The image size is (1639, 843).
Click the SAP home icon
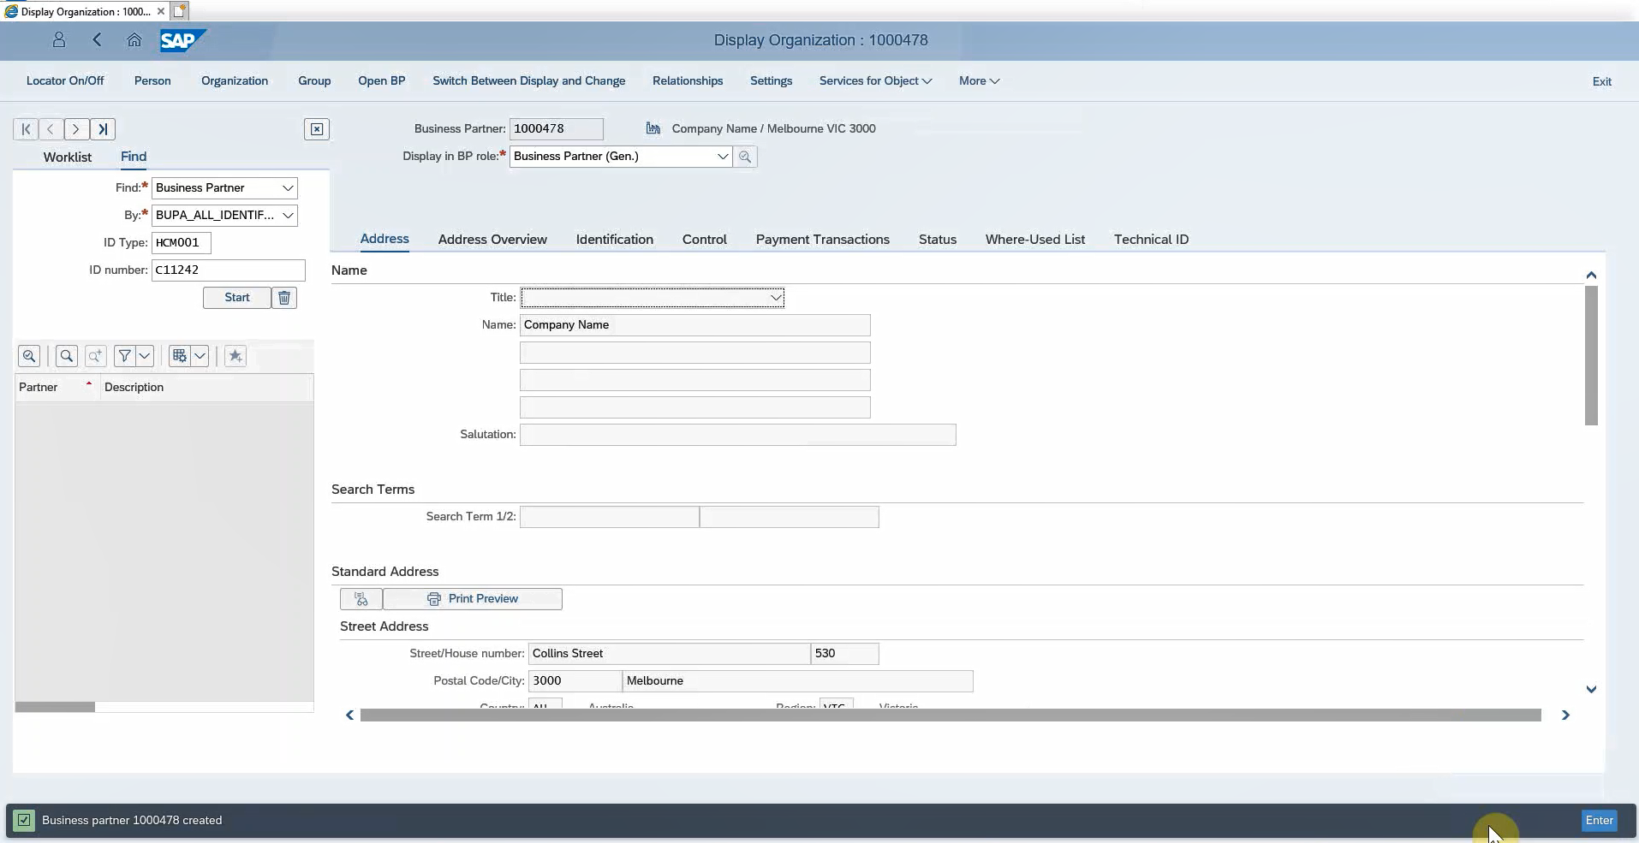tap(134, 40)
